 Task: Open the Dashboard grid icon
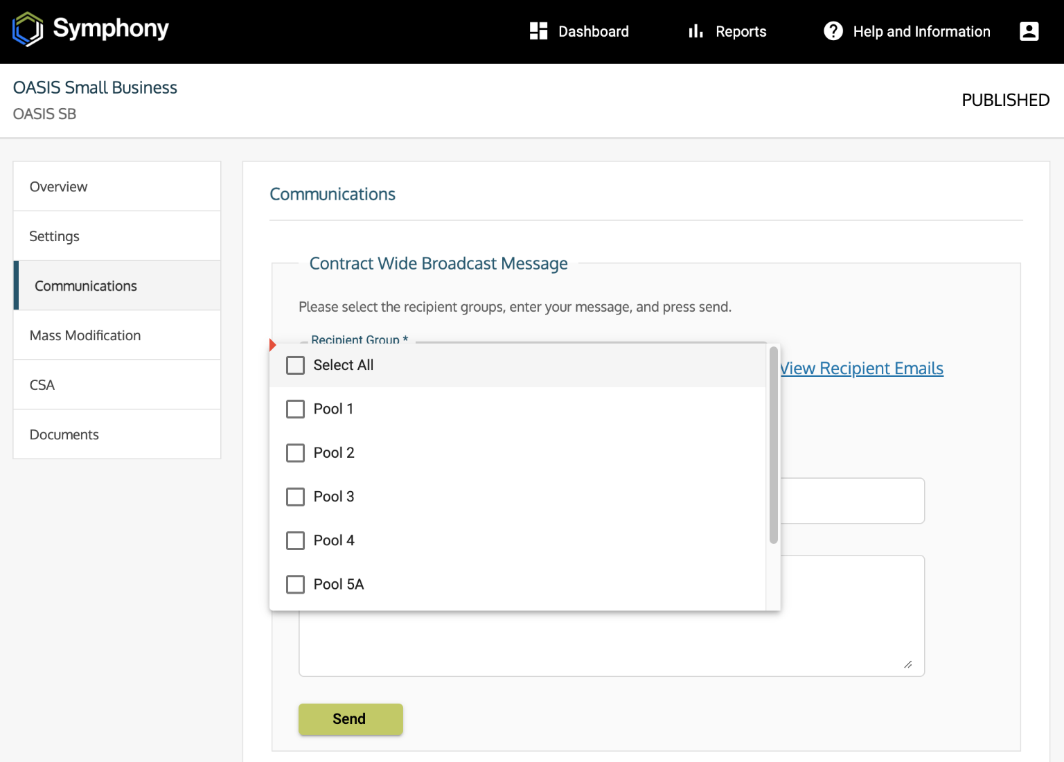538,31
